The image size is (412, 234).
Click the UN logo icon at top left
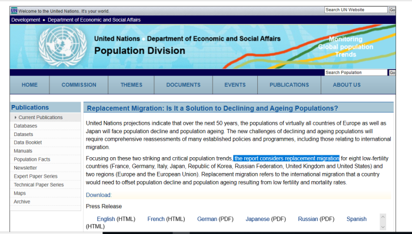pyautogui.click(x=14, y=11)
